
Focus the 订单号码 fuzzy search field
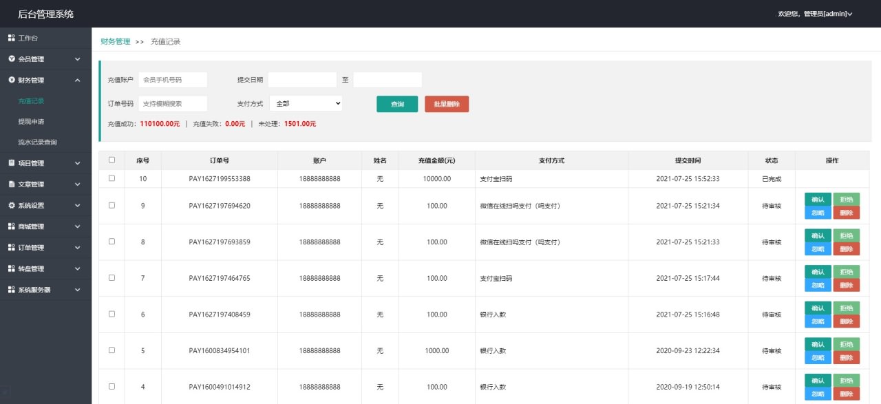point(173,103)
